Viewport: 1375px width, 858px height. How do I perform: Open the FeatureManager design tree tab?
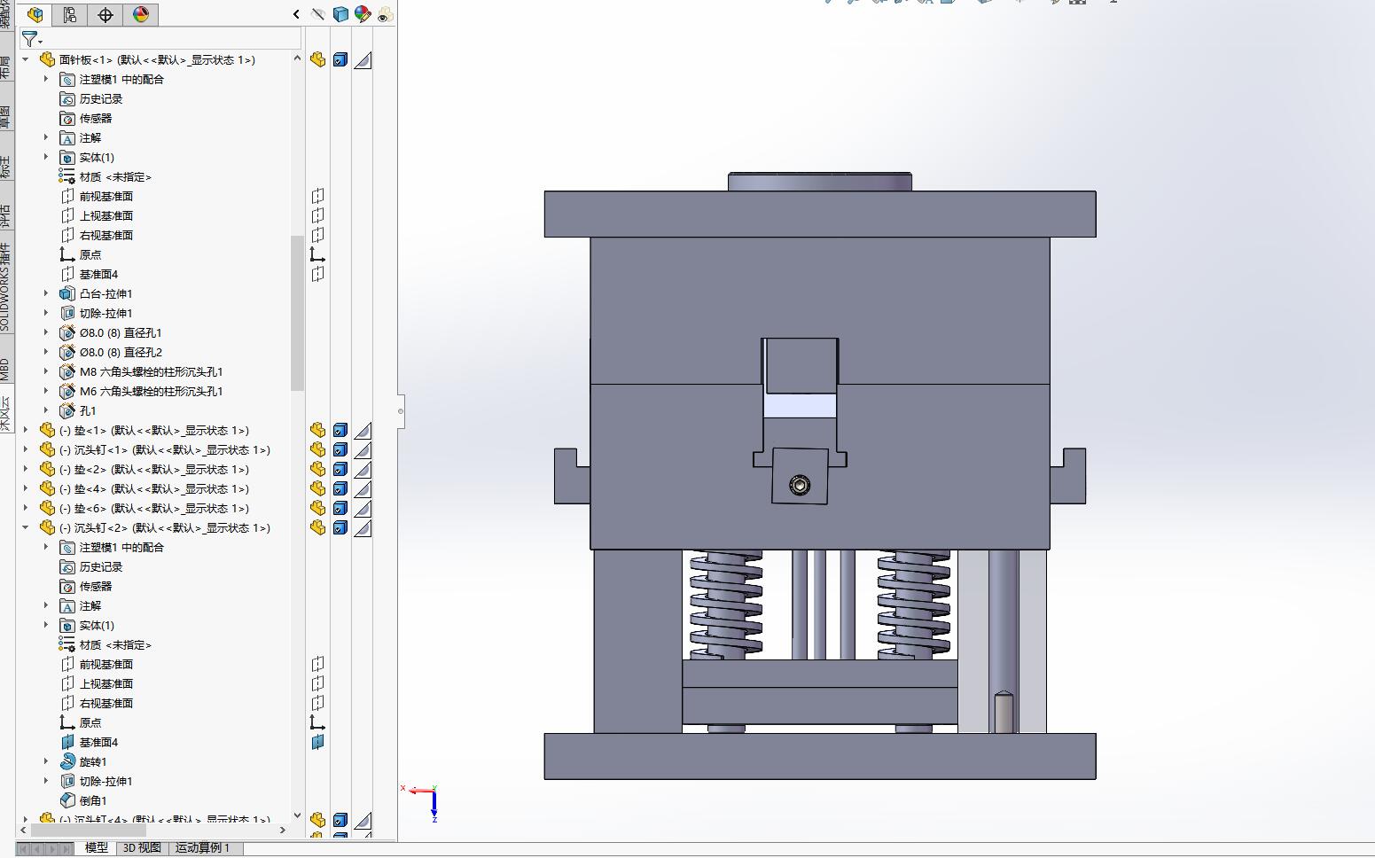[x=35, y=14]
